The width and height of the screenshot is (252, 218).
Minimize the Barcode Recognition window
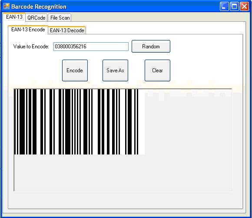(224, 7)
